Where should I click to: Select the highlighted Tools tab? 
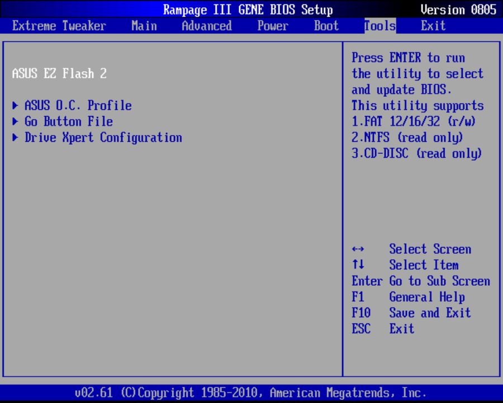(x=380, y=26)
